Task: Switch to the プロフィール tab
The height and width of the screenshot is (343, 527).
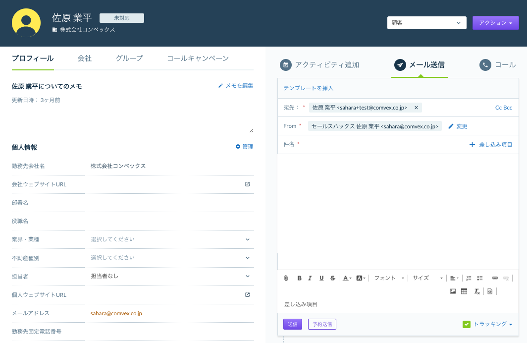Action: click(33, 58)
